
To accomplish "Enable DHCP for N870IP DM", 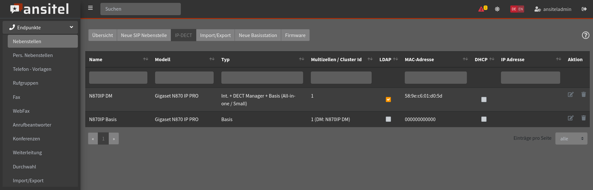I will pos(484,100).
